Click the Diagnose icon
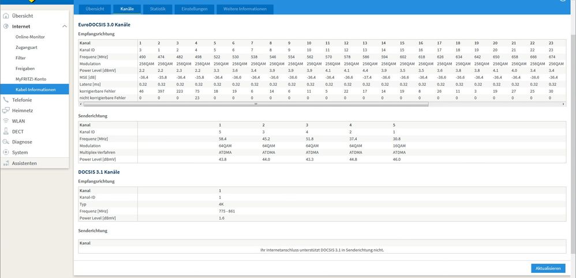The image size is (576, 278). click(6, 142)
